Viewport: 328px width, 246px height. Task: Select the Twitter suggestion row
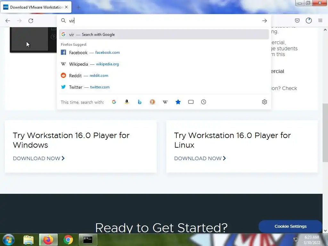[x=164, y=87]
